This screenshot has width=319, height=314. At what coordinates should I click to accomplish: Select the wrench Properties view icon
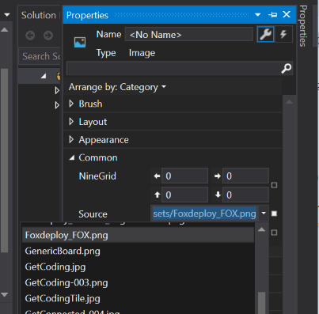tap(265, 34)
